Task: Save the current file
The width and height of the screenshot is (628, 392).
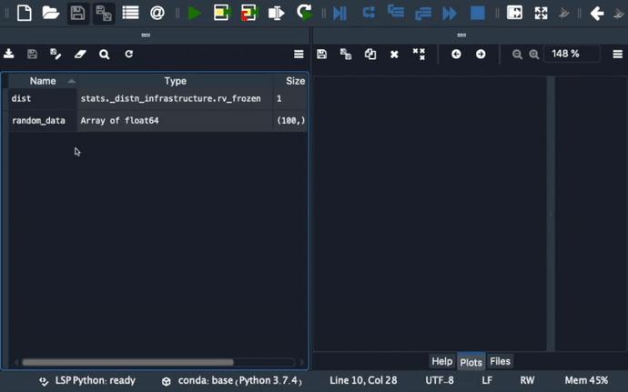Action: (x=77, y=13)
